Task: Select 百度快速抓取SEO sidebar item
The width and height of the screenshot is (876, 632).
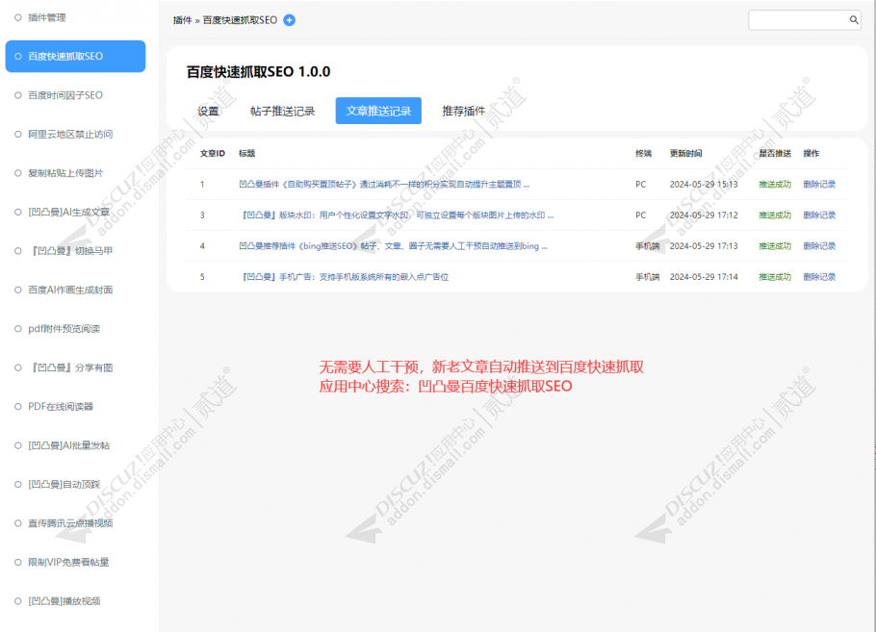Action: pyautogui.click(x=75, y=57)
